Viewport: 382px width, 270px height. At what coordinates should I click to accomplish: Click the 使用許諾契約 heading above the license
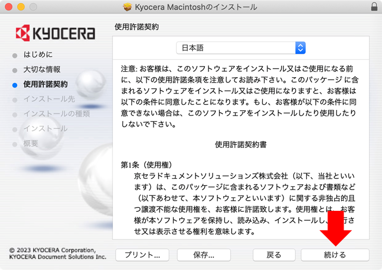pos(137,27)
